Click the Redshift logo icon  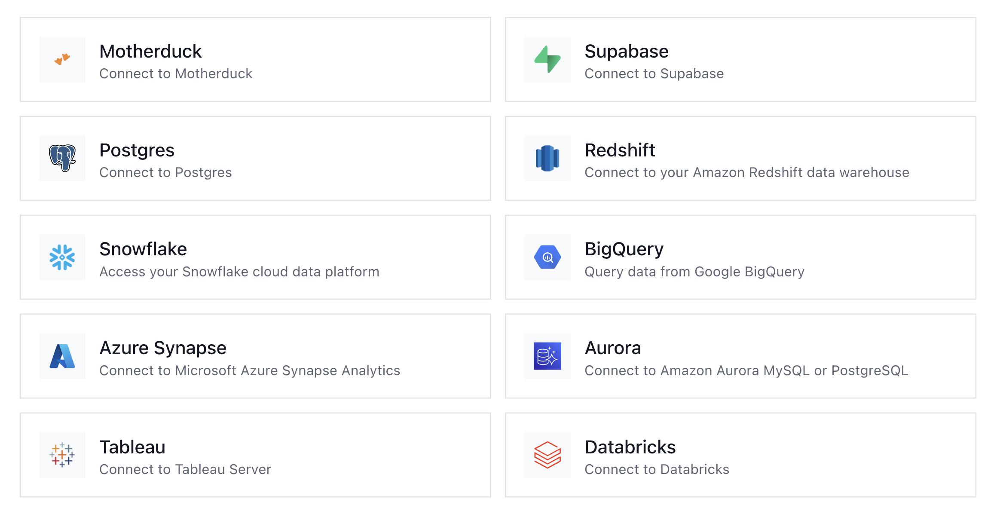547,158
